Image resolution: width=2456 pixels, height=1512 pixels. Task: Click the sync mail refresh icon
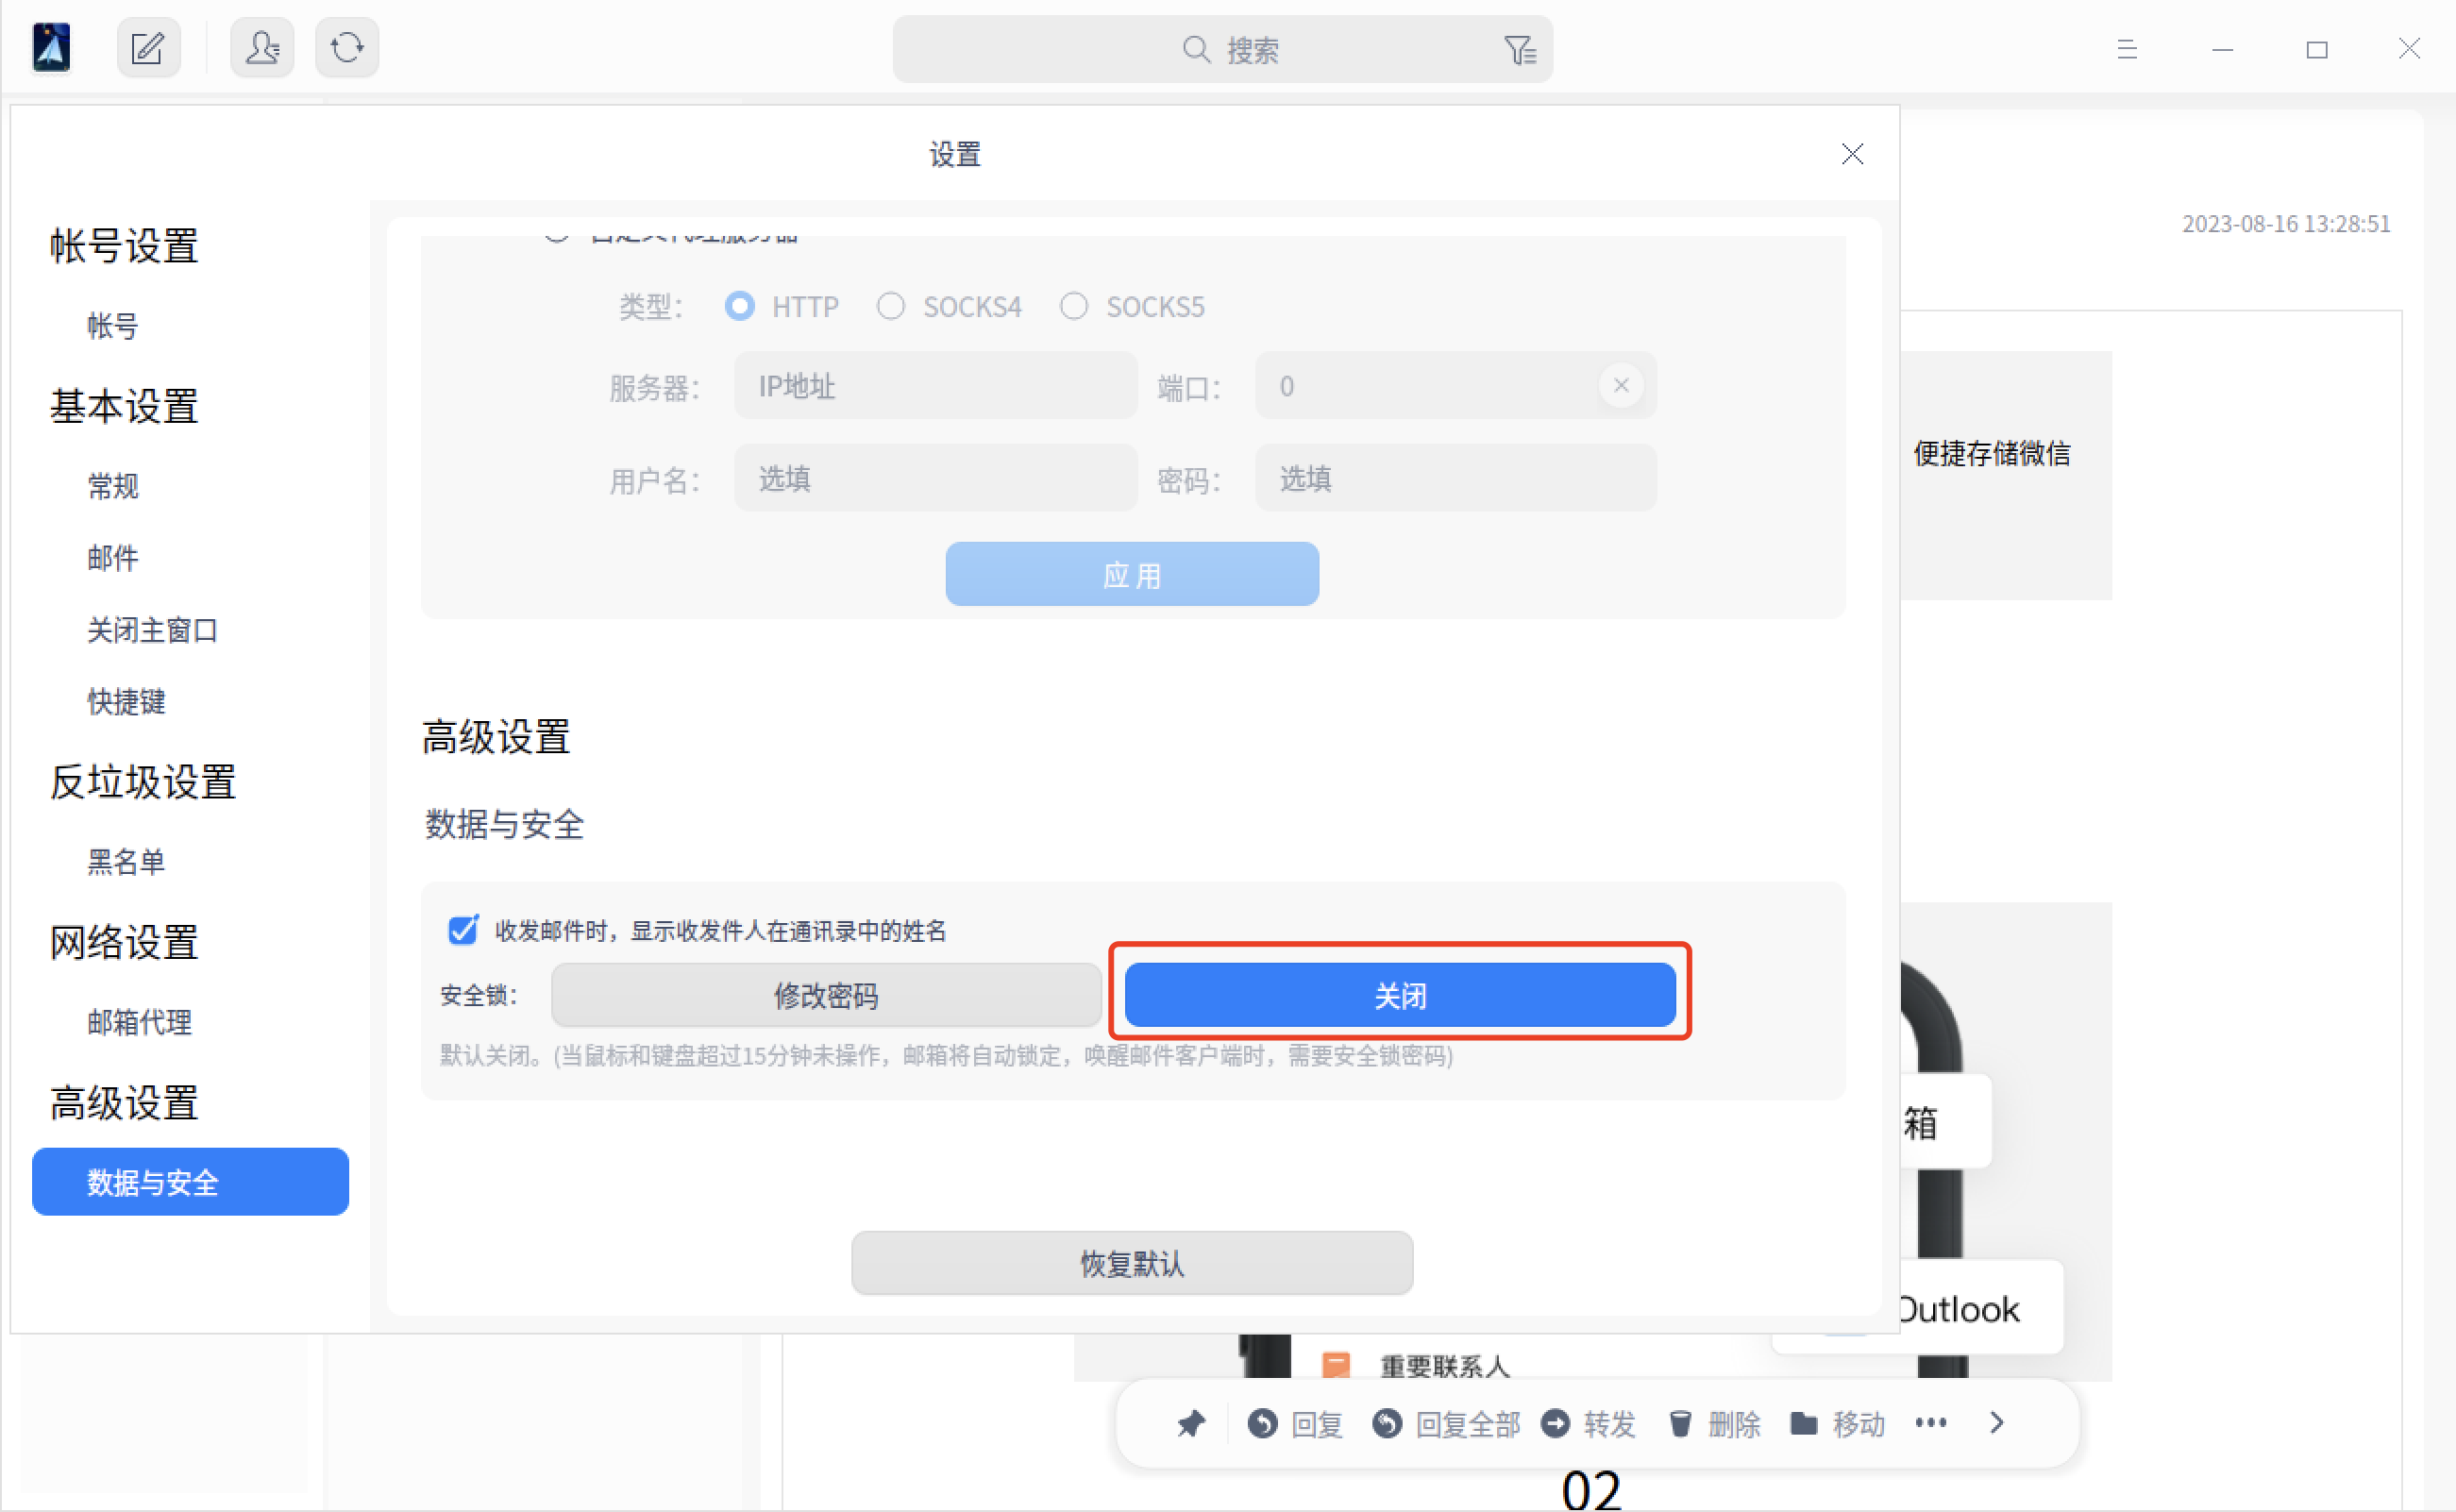pyautogui.click(x=346, y=47)
